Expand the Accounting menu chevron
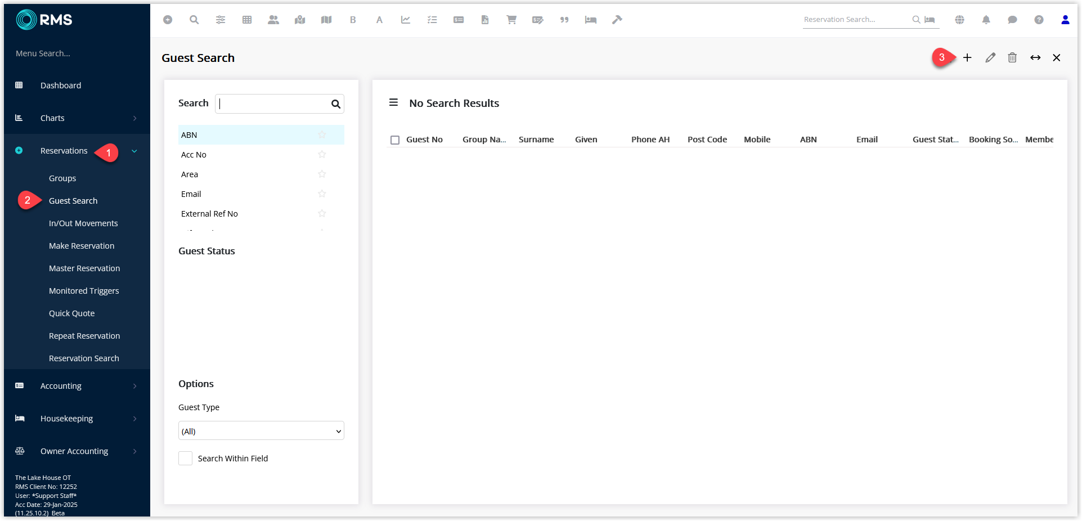1082x521 pixels. (x=135, y=386)
